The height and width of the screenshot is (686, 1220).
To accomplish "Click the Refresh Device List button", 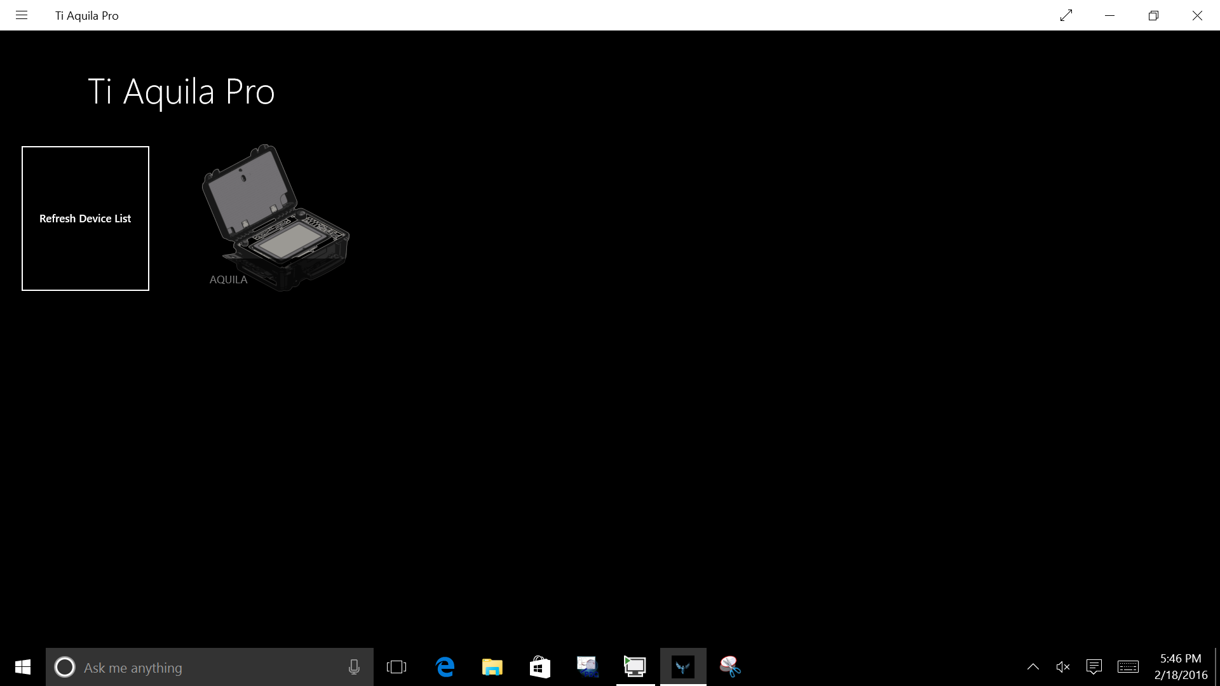I will pos(85,219).
